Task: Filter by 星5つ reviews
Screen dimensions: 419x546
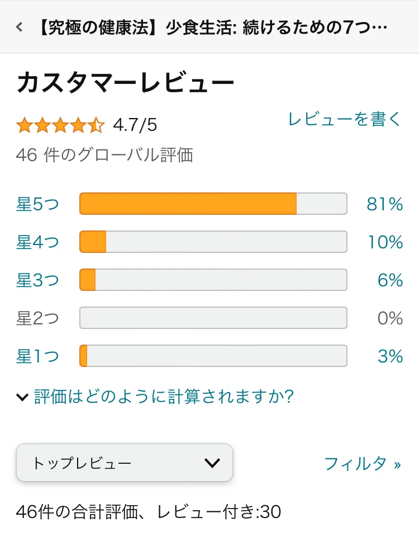Action: (x=37, y=204)
